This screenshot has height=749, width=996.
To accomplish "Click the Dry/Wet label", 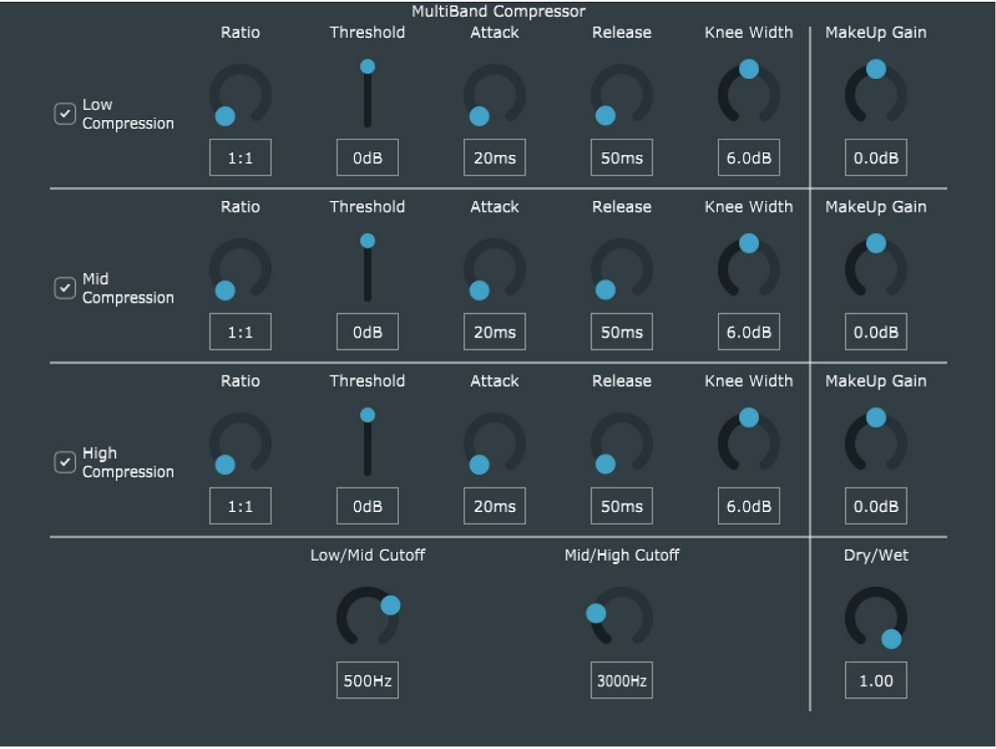I will tap(875, 555).
